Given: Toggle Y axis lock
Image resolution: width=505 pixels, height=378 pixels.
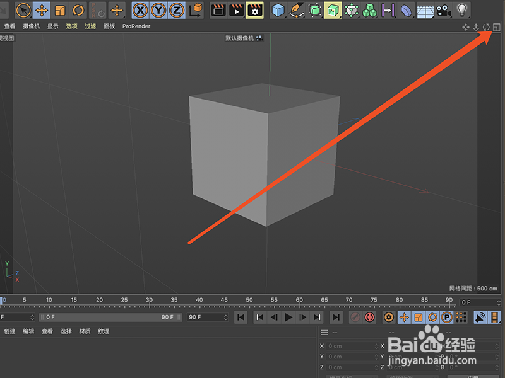Looking at the screenshot, I should pos(158,10).
